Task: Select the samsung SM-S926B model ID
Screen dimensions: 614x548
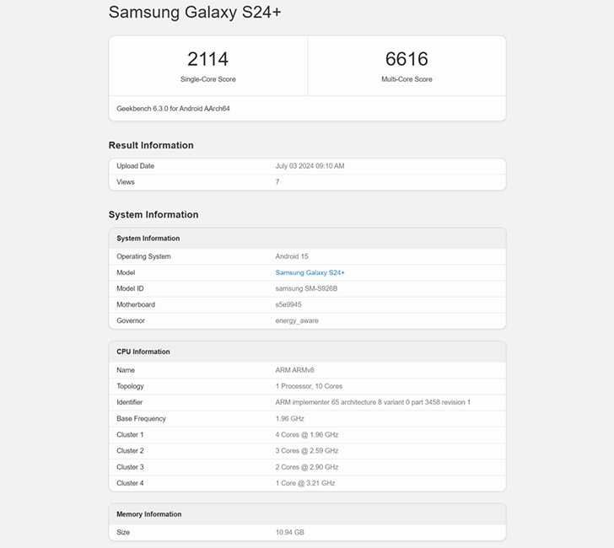Action: (x=306, y=288)
